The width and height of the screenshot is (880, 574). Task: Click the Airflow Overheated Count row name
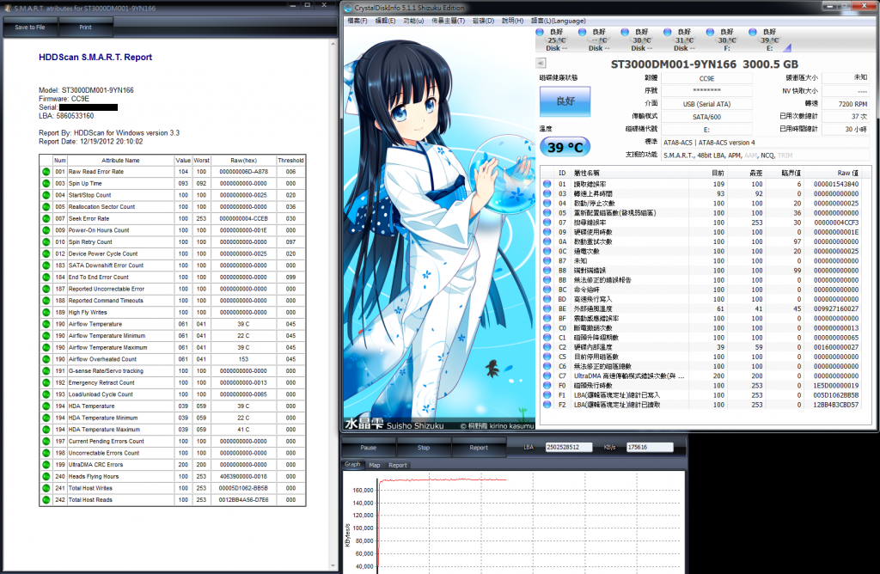point(103,359)
